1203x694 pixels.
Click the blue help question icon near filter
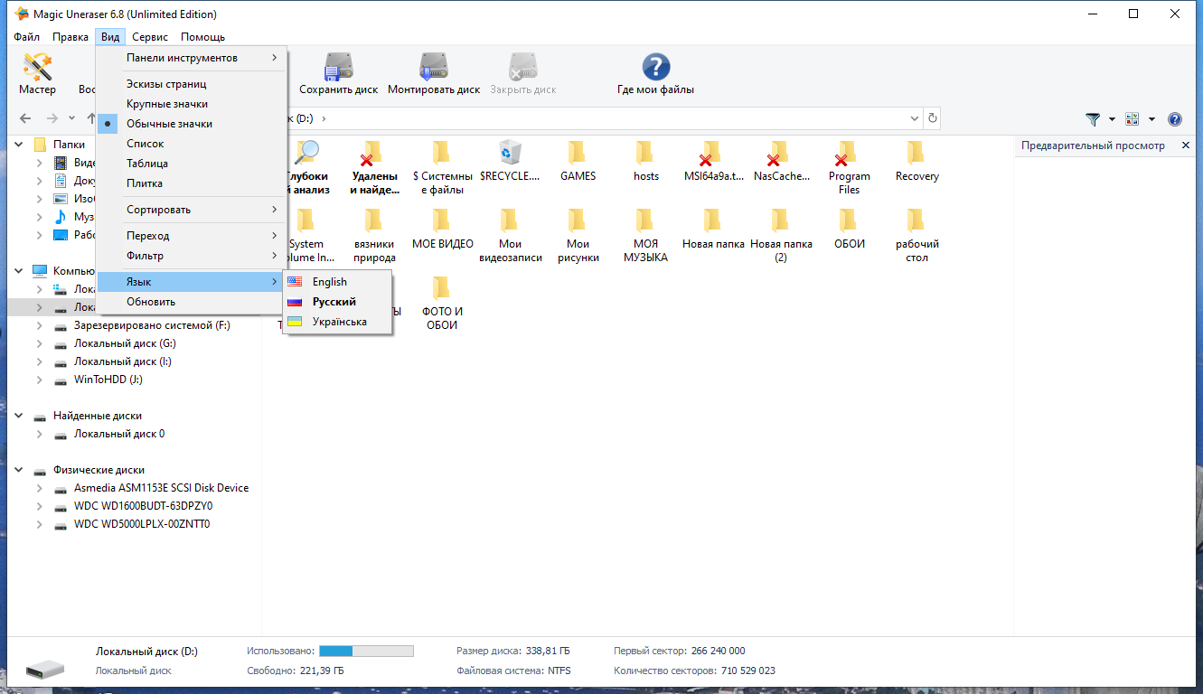click(x=1175, y=118)
